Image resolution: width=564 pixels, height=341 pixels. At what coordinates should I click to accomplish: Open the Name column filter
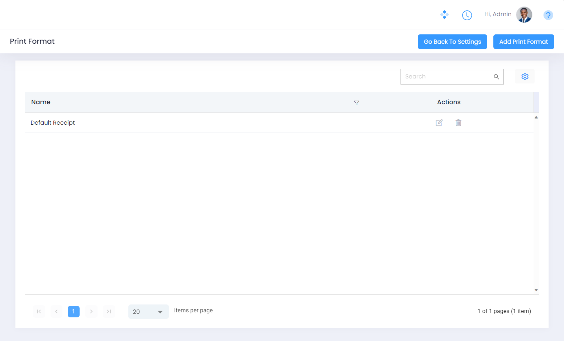pos(356,103)
